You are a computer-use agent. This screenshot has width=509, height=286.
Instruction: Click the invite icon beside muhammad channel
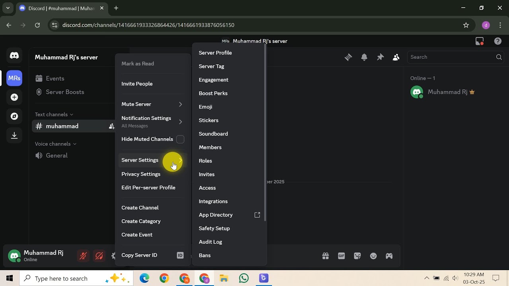(111, 126)
